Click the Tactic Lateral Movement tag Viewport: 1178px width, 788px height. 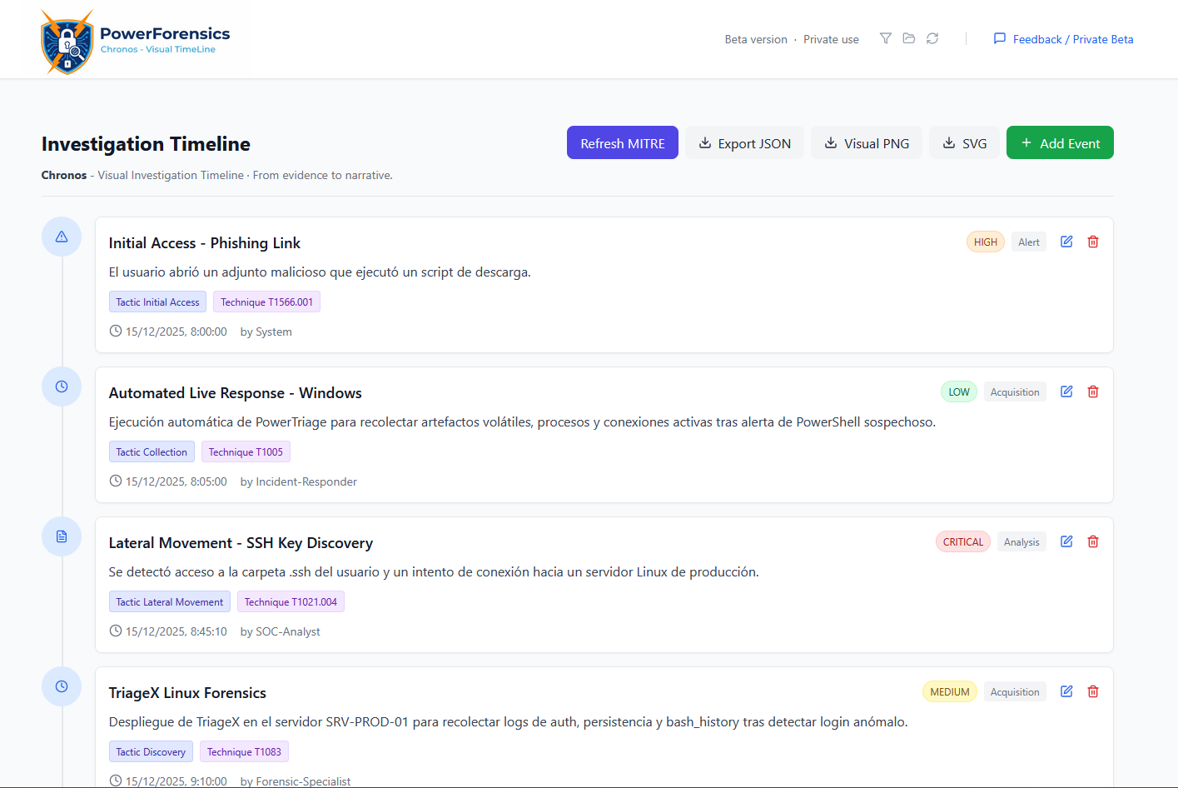[169, 602]
